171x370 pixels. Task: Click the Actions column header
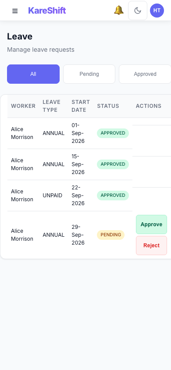pos(149,106)
